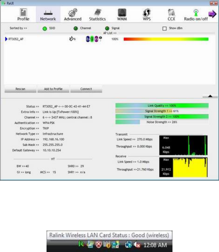Screen dimensions: 219x252
Task: Click the RT3052_AP signal strength bar
Action: [166, 39]
